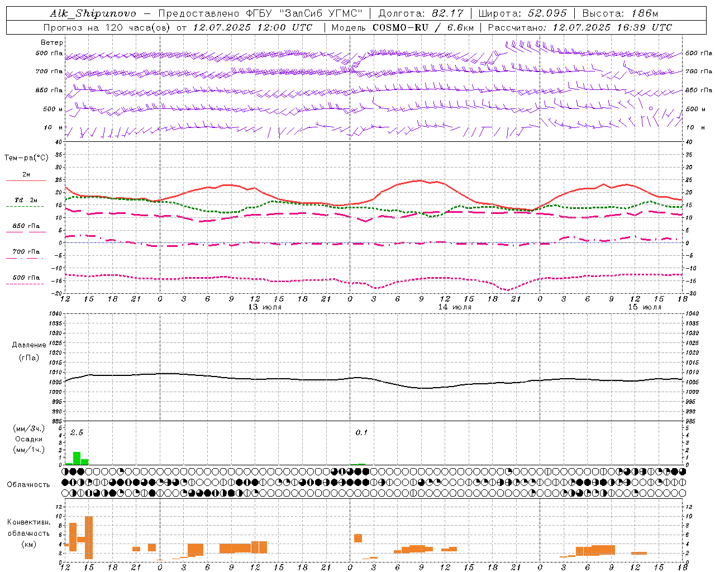Image resolution: width=715 pixels, height=572 pixels.
Task: Click the 'Давление' pressure panel label
Action: (x=29, y=345)
